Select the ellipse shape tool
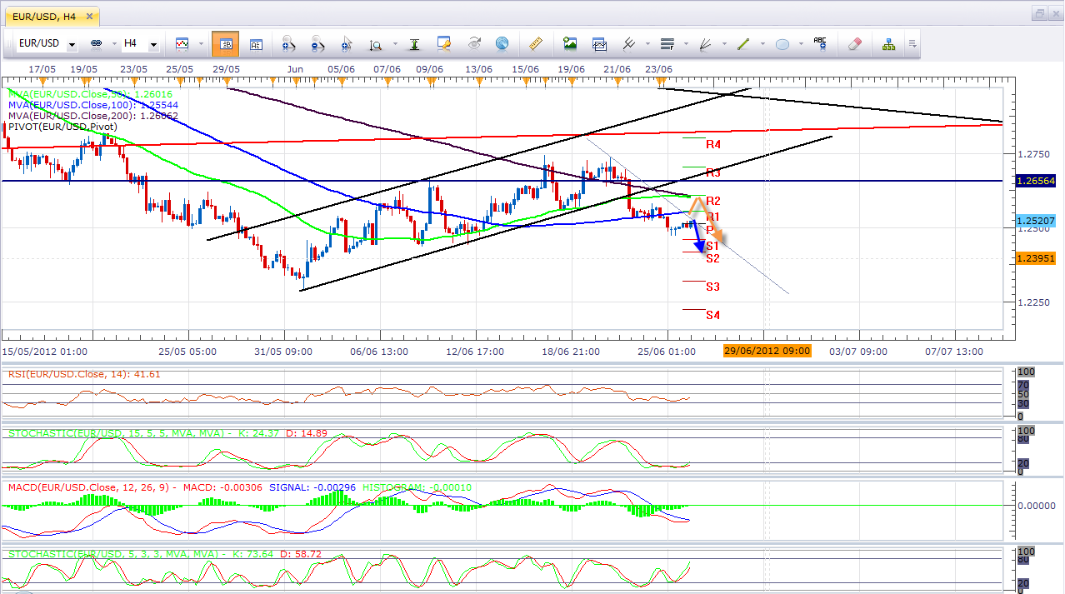 pyautogui.click(x=782, y=43)
